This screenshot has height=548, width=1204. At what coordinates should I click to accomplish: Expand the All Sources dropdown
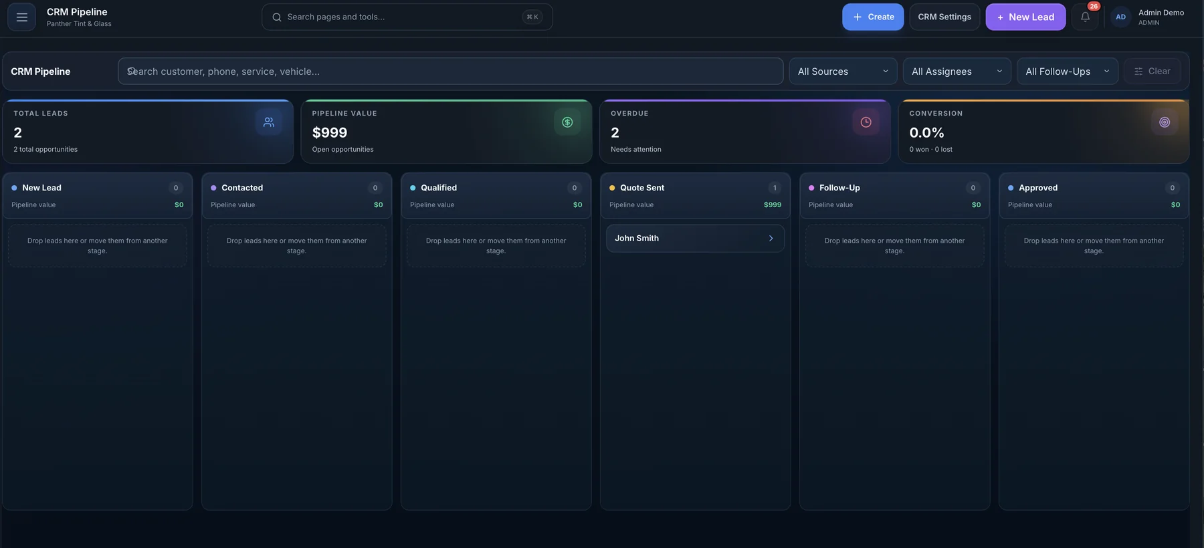[843, 72]
